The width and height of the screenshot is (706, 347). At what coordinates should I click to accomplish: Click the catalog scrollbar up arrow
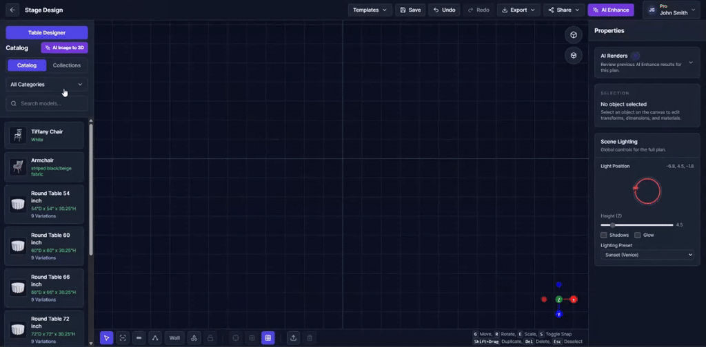click(x=91, y=120)
